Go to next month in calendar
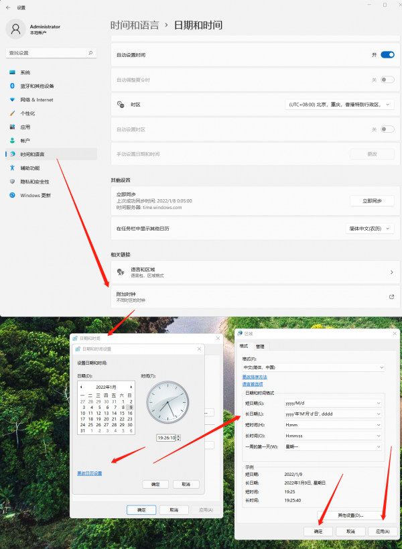The height and width of the screenshot is (549, 402). point(131,387)
